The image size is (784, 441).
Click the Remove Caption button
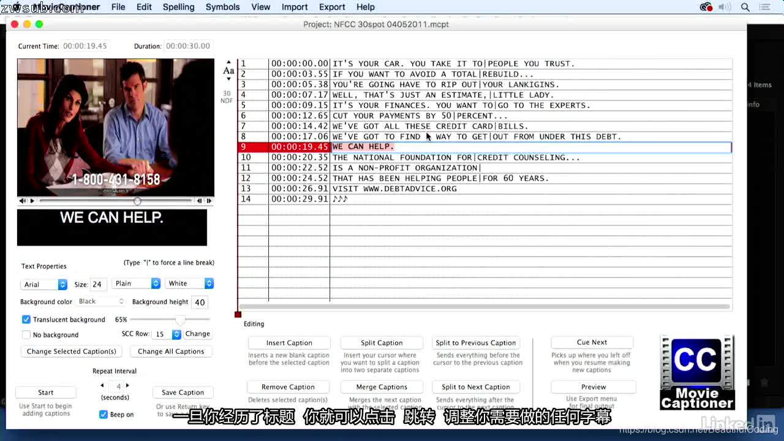click(288, 387)
